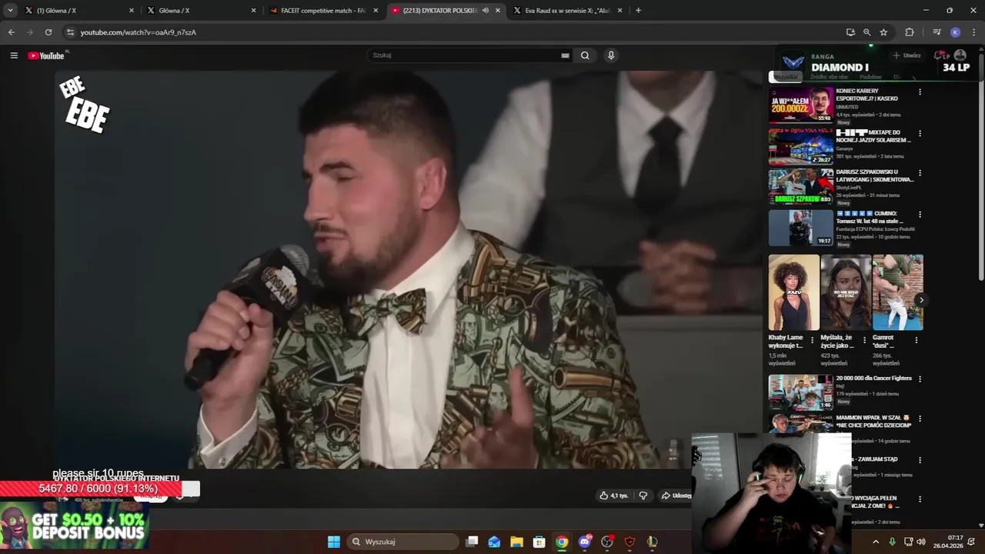Viewport: 985px width, 554px height.
Task: Mute the YouTube tab audio speaker icon
Action: (x=485, y=11)
